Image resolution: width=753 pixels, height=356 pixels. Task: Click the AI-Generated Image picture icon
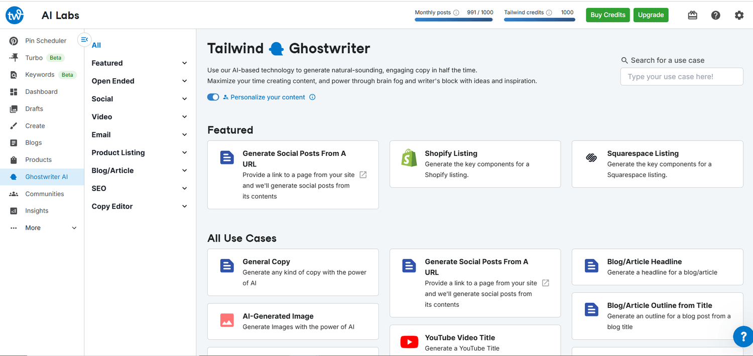pos(227,321)
